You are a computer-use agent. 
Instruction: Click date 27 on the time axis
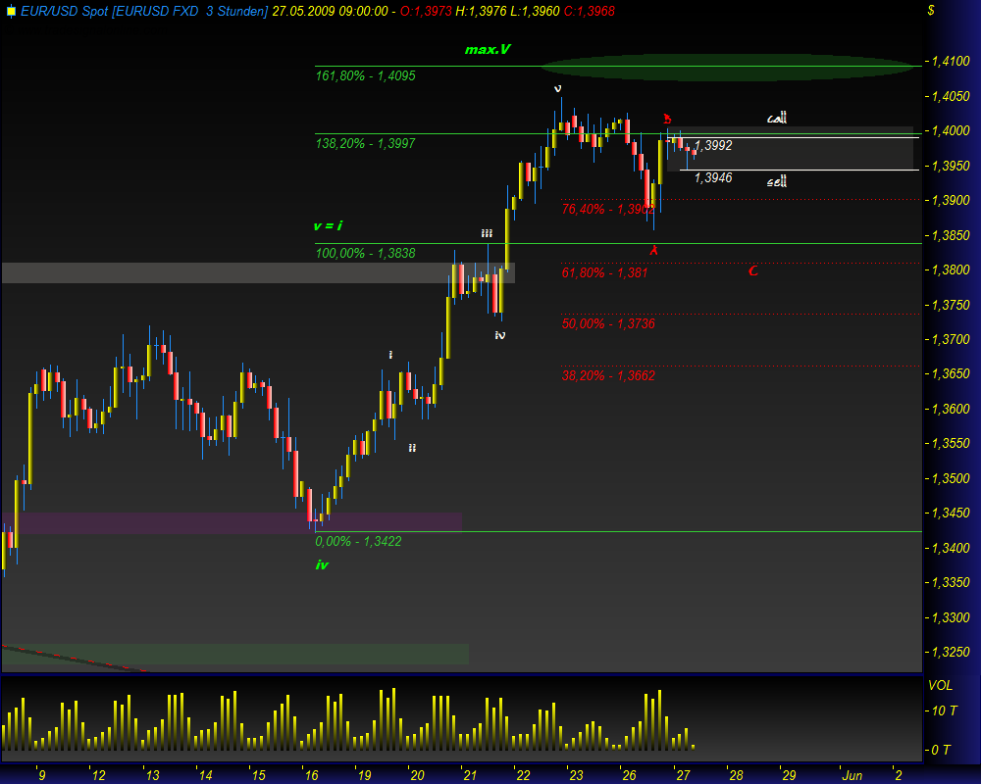[683, 775]
